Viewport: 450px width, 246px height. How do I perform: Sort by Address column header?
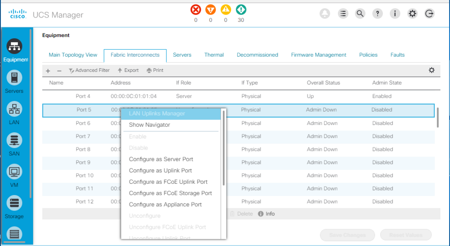tap(120, 83)
